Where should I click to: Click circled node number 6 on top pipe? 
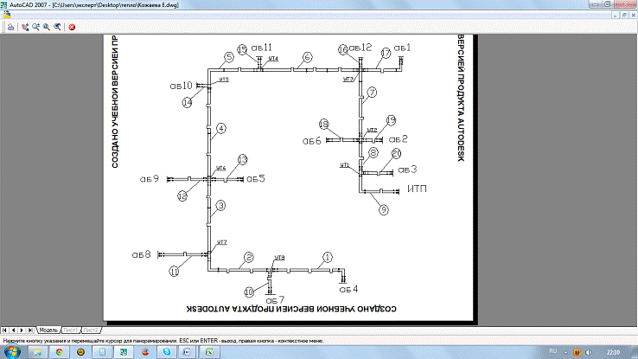click(x=308, y=58)
